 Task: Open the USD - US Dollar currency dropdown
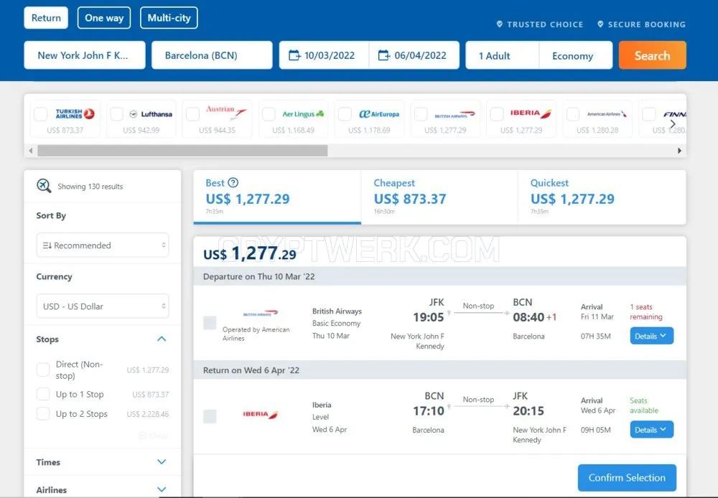click(x=103, y=306)
